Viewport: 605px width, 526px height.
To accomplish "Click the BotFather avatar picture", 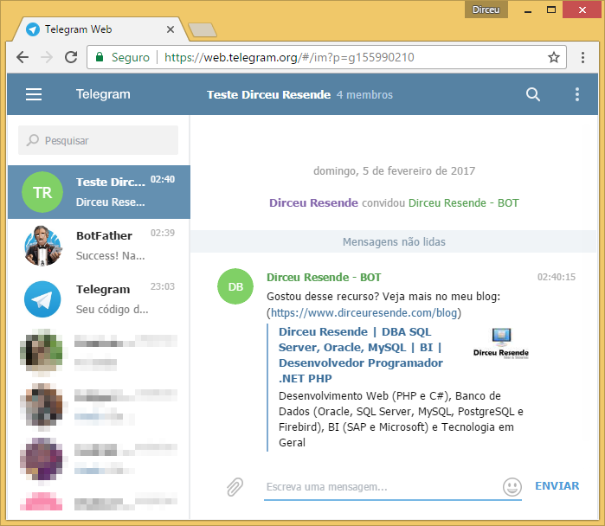I will click(42, 246).
